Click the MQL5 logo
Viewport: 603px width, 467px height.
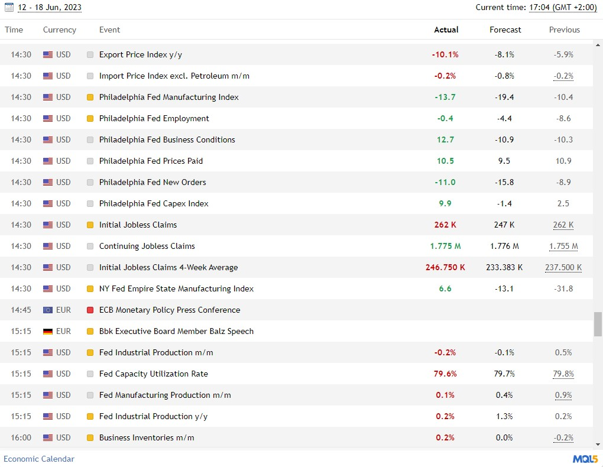(585, 459)
